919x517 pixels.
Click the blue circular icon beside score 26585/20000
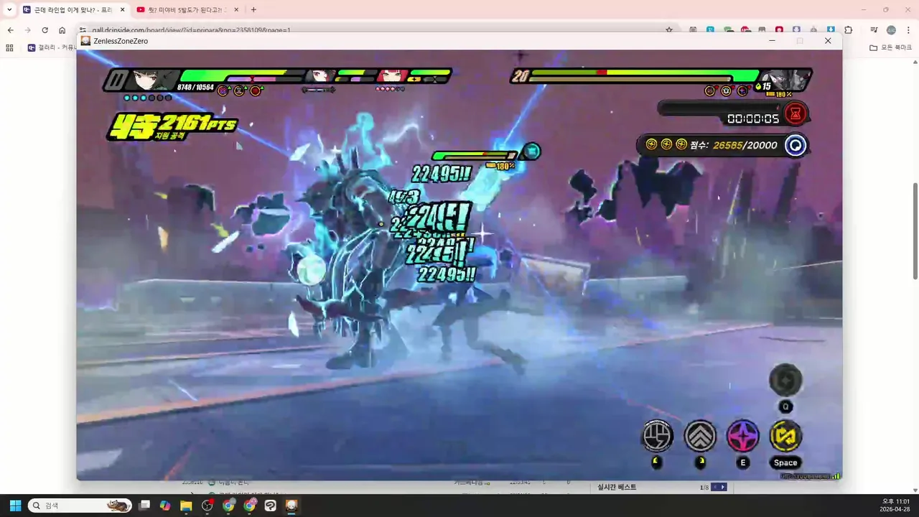796,145
